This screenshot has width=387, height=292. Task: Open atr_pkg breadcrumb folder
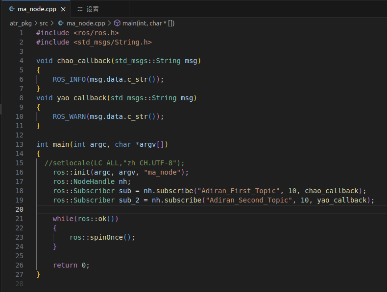pyautogui.click(x=21, y=23)
